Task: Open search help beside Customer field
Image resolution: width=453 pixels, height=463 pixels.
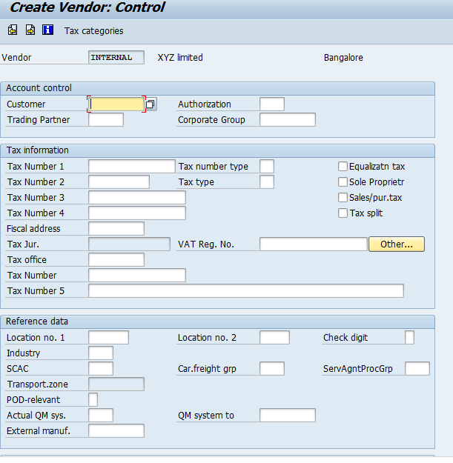Action: 151,104
